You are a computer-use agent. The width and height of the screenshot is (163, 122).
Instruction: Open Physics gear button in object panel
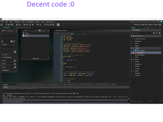pyautogui.click(x=15, y=67)
